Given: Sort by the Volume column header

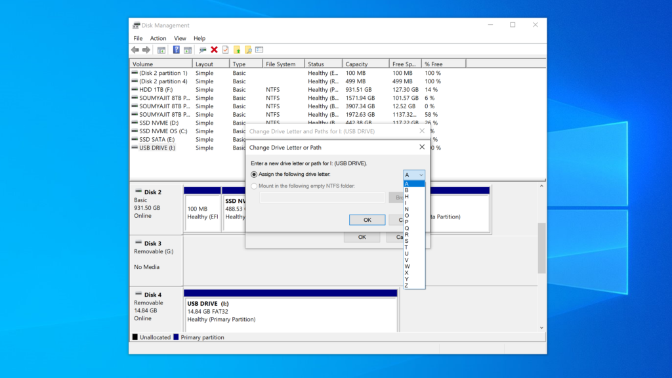Looking at the screenshot, I should coord(161,64).
